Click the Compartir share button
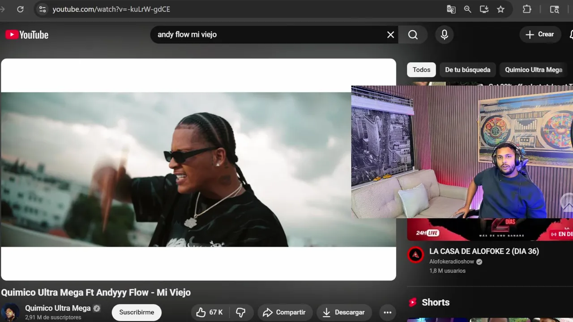573x322 pixels. click(284, 312)
